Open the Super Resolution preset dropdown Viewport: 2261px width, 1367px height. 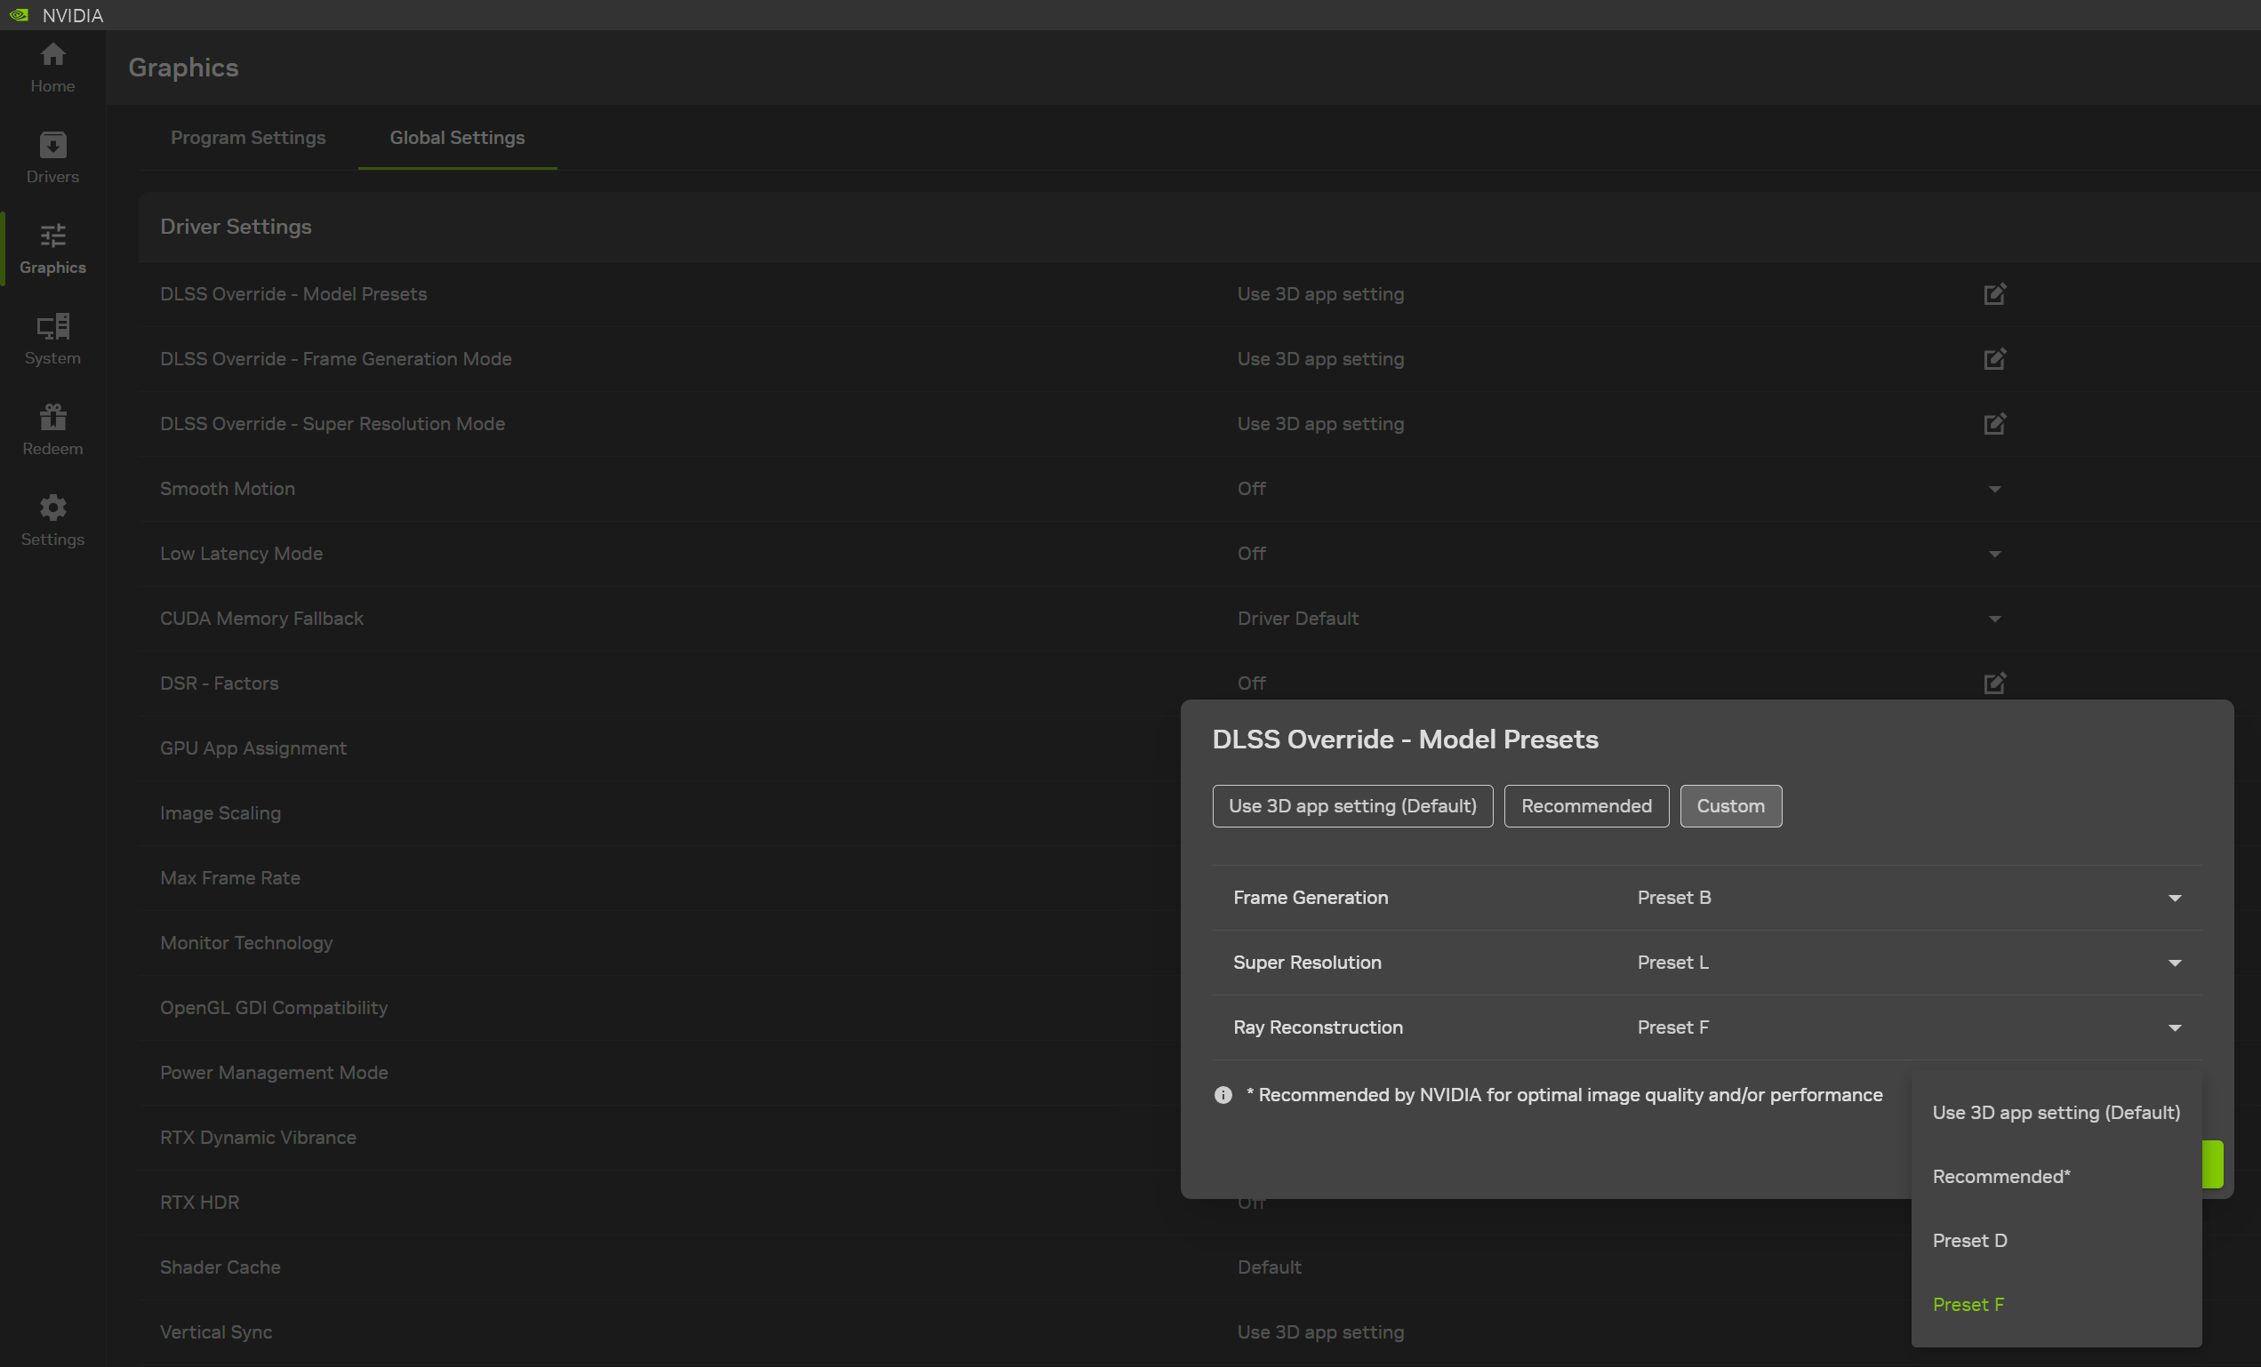tap(2174, 963)
